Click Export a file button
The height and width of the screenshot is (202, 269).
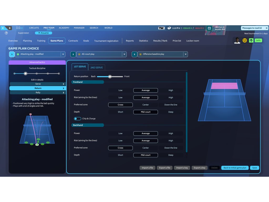coord(164,168)
